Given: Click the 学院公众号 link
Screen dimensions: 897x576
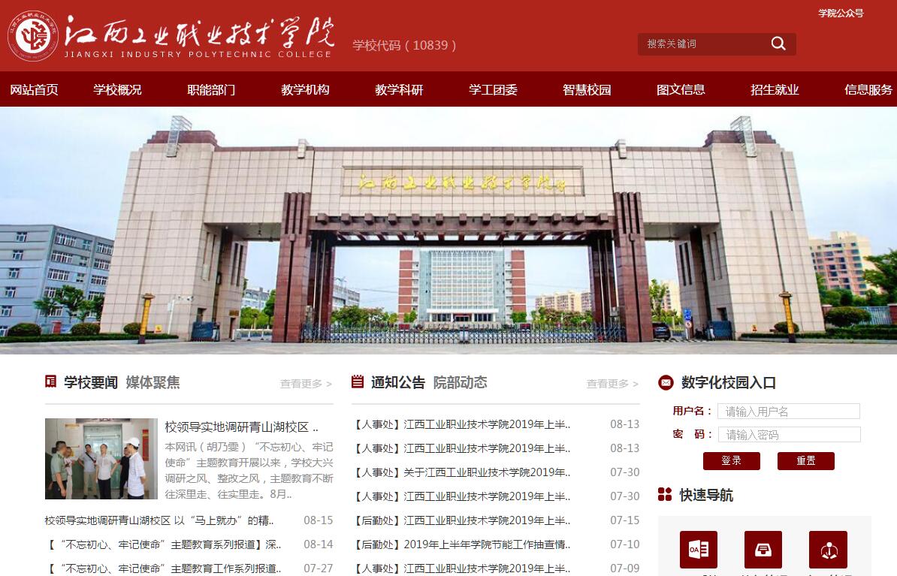Looking at the screenshot, I should pyautogui.click(x=841, y=13).
